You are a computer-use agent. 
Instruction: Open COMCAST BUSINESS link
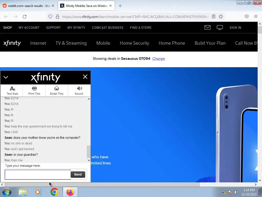[108, 28]
